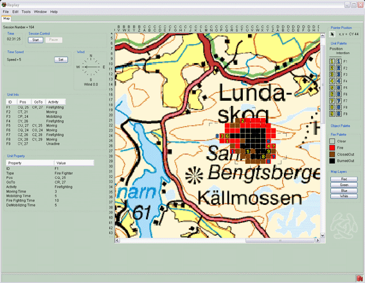
Task: Select the pointer arrow tool
Action: click(x=333, y=34)
